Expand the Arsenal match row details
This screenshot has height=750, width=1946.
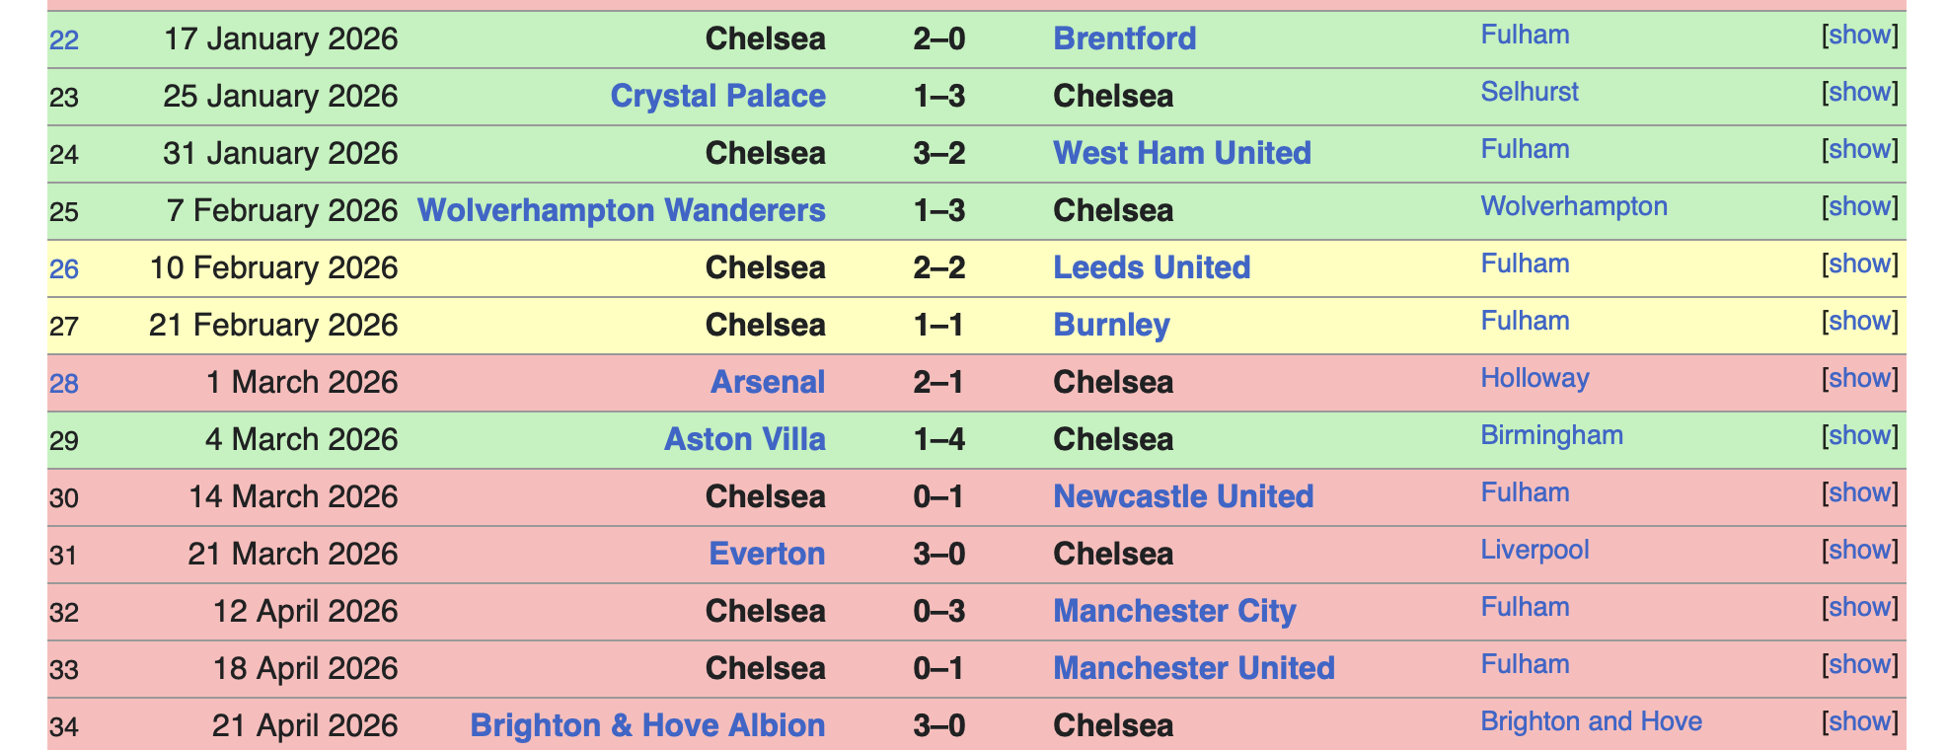tap(1859, 379)
